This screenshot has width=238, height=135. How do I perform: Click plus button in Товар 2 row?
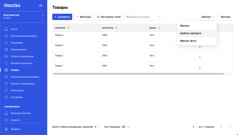pos(200,57)
